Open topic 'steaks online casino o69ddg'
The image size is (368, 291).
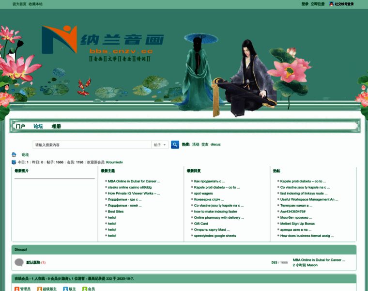point(130,187)
